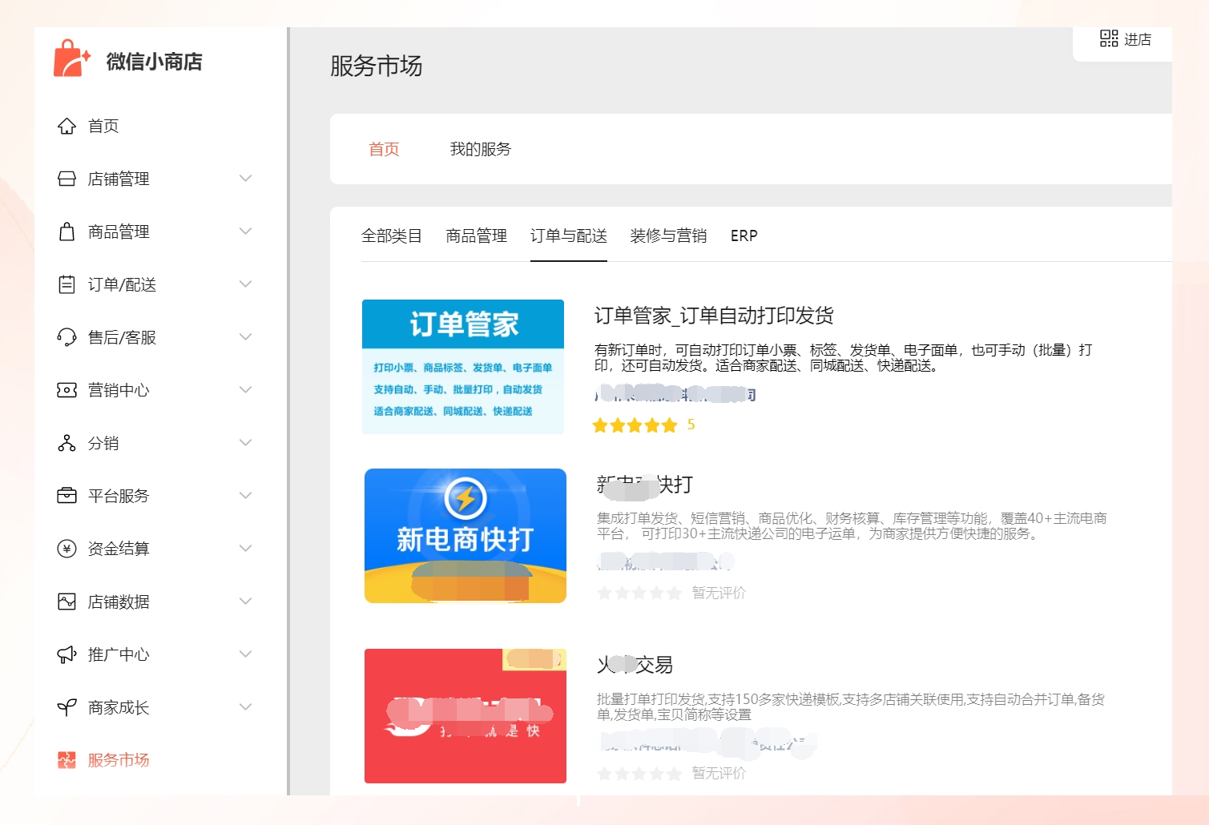Open 售后/客服 headset icon
The height and width of the screenshot is (825, 1209).
pyautogui.click(x=67, y=336)
